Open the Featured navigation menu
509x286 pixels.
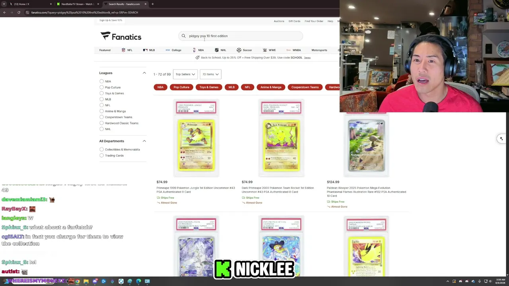pyautogui.click(x=105, y=50)
